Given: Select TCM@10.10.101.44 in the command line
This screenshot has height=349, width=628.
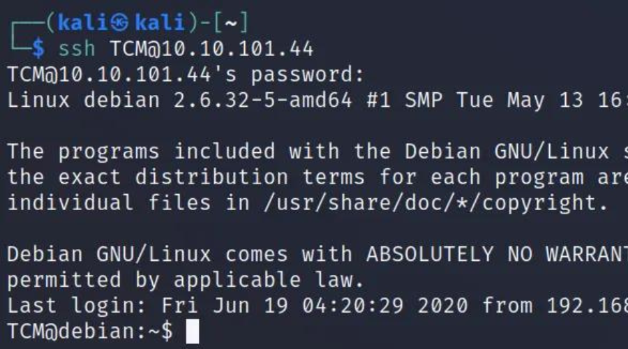Looking at the screenshot, I should (x=211, y=48).
